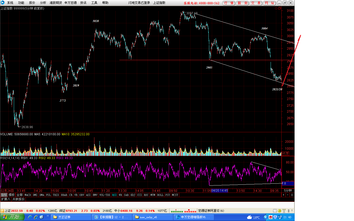Image resolution: width=354 pixels, height=221 pixels.
Task: Open the 申万宏源增强版V6 taskbar item
Action: (194, 217)
